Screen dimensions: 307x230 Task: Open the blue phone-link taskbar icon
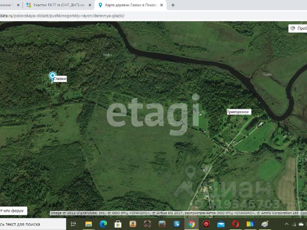pos(177,224)
